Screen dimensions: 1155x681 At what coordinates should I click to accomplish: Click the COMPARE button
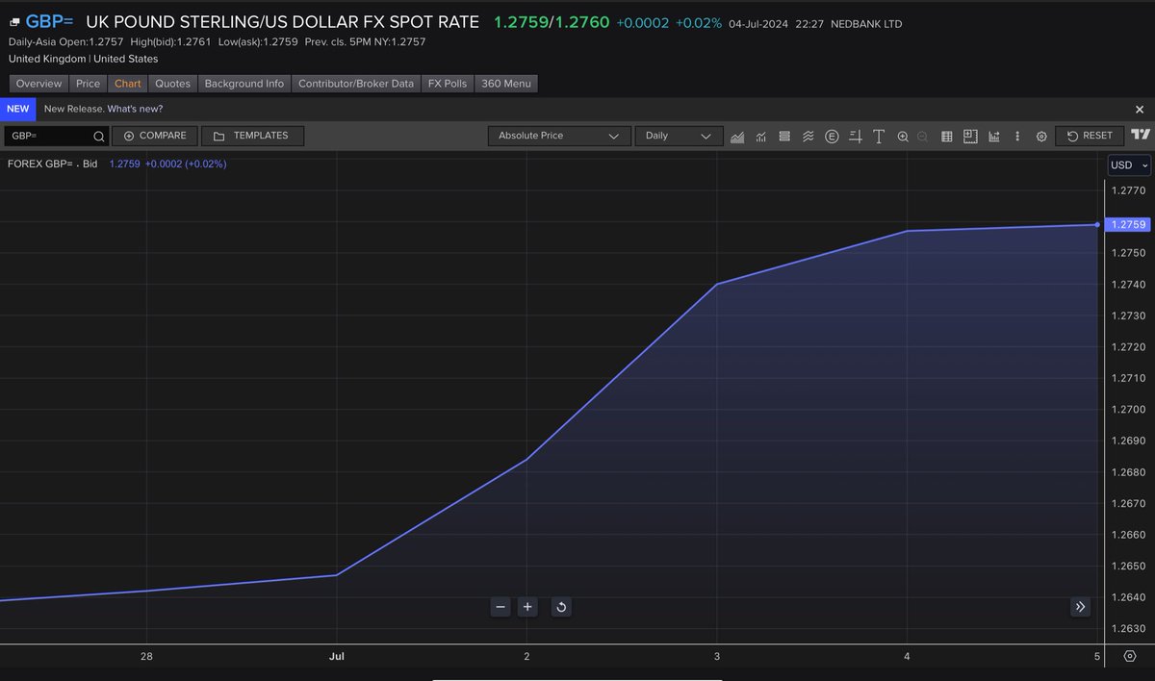pyautogui.click(x=155, y=136)
